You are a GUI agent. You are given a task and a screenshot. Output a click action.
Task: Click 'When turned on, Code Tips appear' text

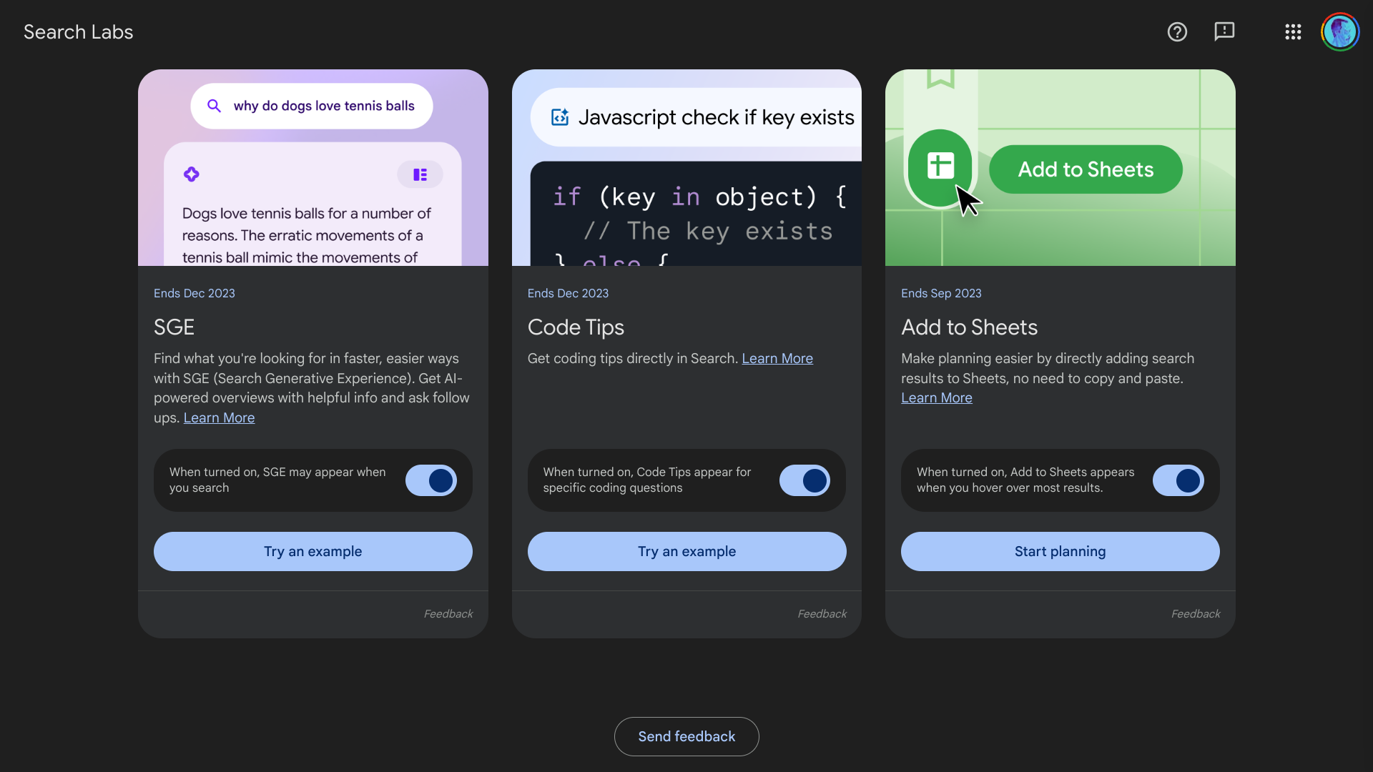pos(647,480)
